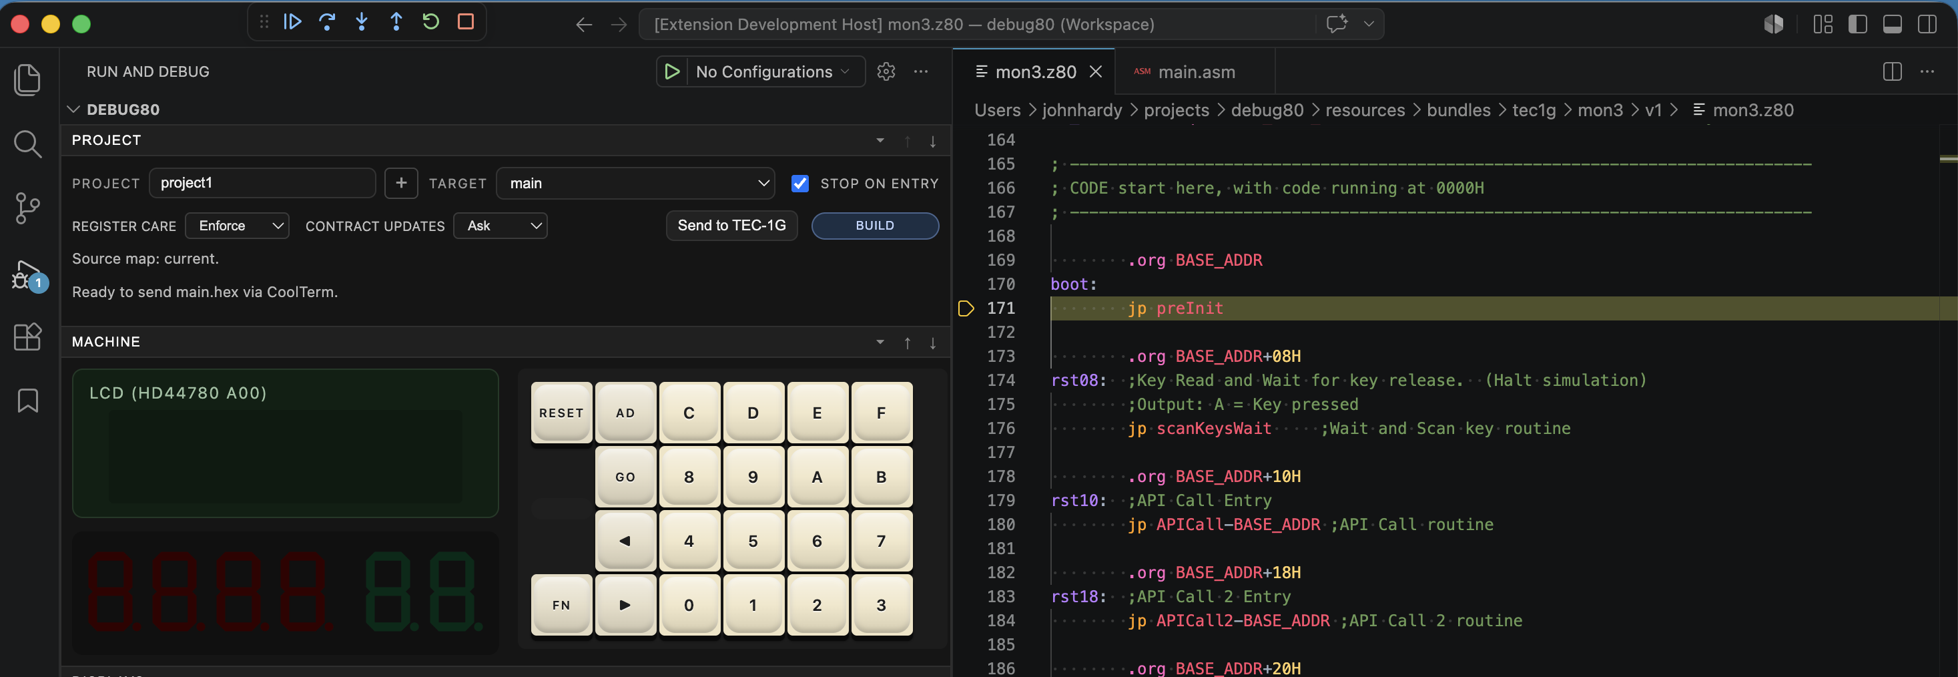Move MACHINE section up
Screen dimensions: 1958x677
908,343
